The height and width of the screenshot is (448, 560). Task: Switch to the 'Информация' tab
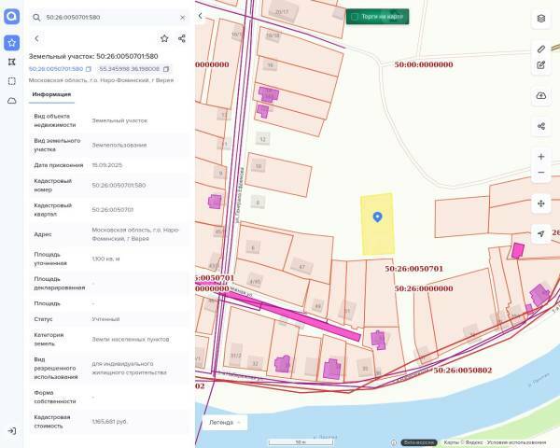(x=51, y=94)
